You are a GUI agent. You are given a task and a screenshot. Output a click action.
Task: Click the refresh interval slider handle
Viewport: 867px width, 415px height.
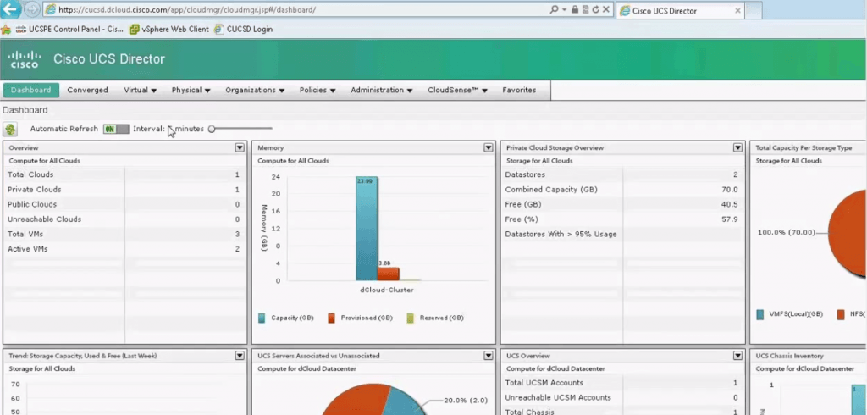coord(211,129)
